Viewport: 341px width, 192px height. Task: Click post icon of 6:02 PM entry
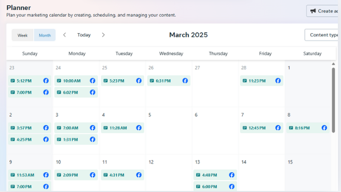[59, 92]
